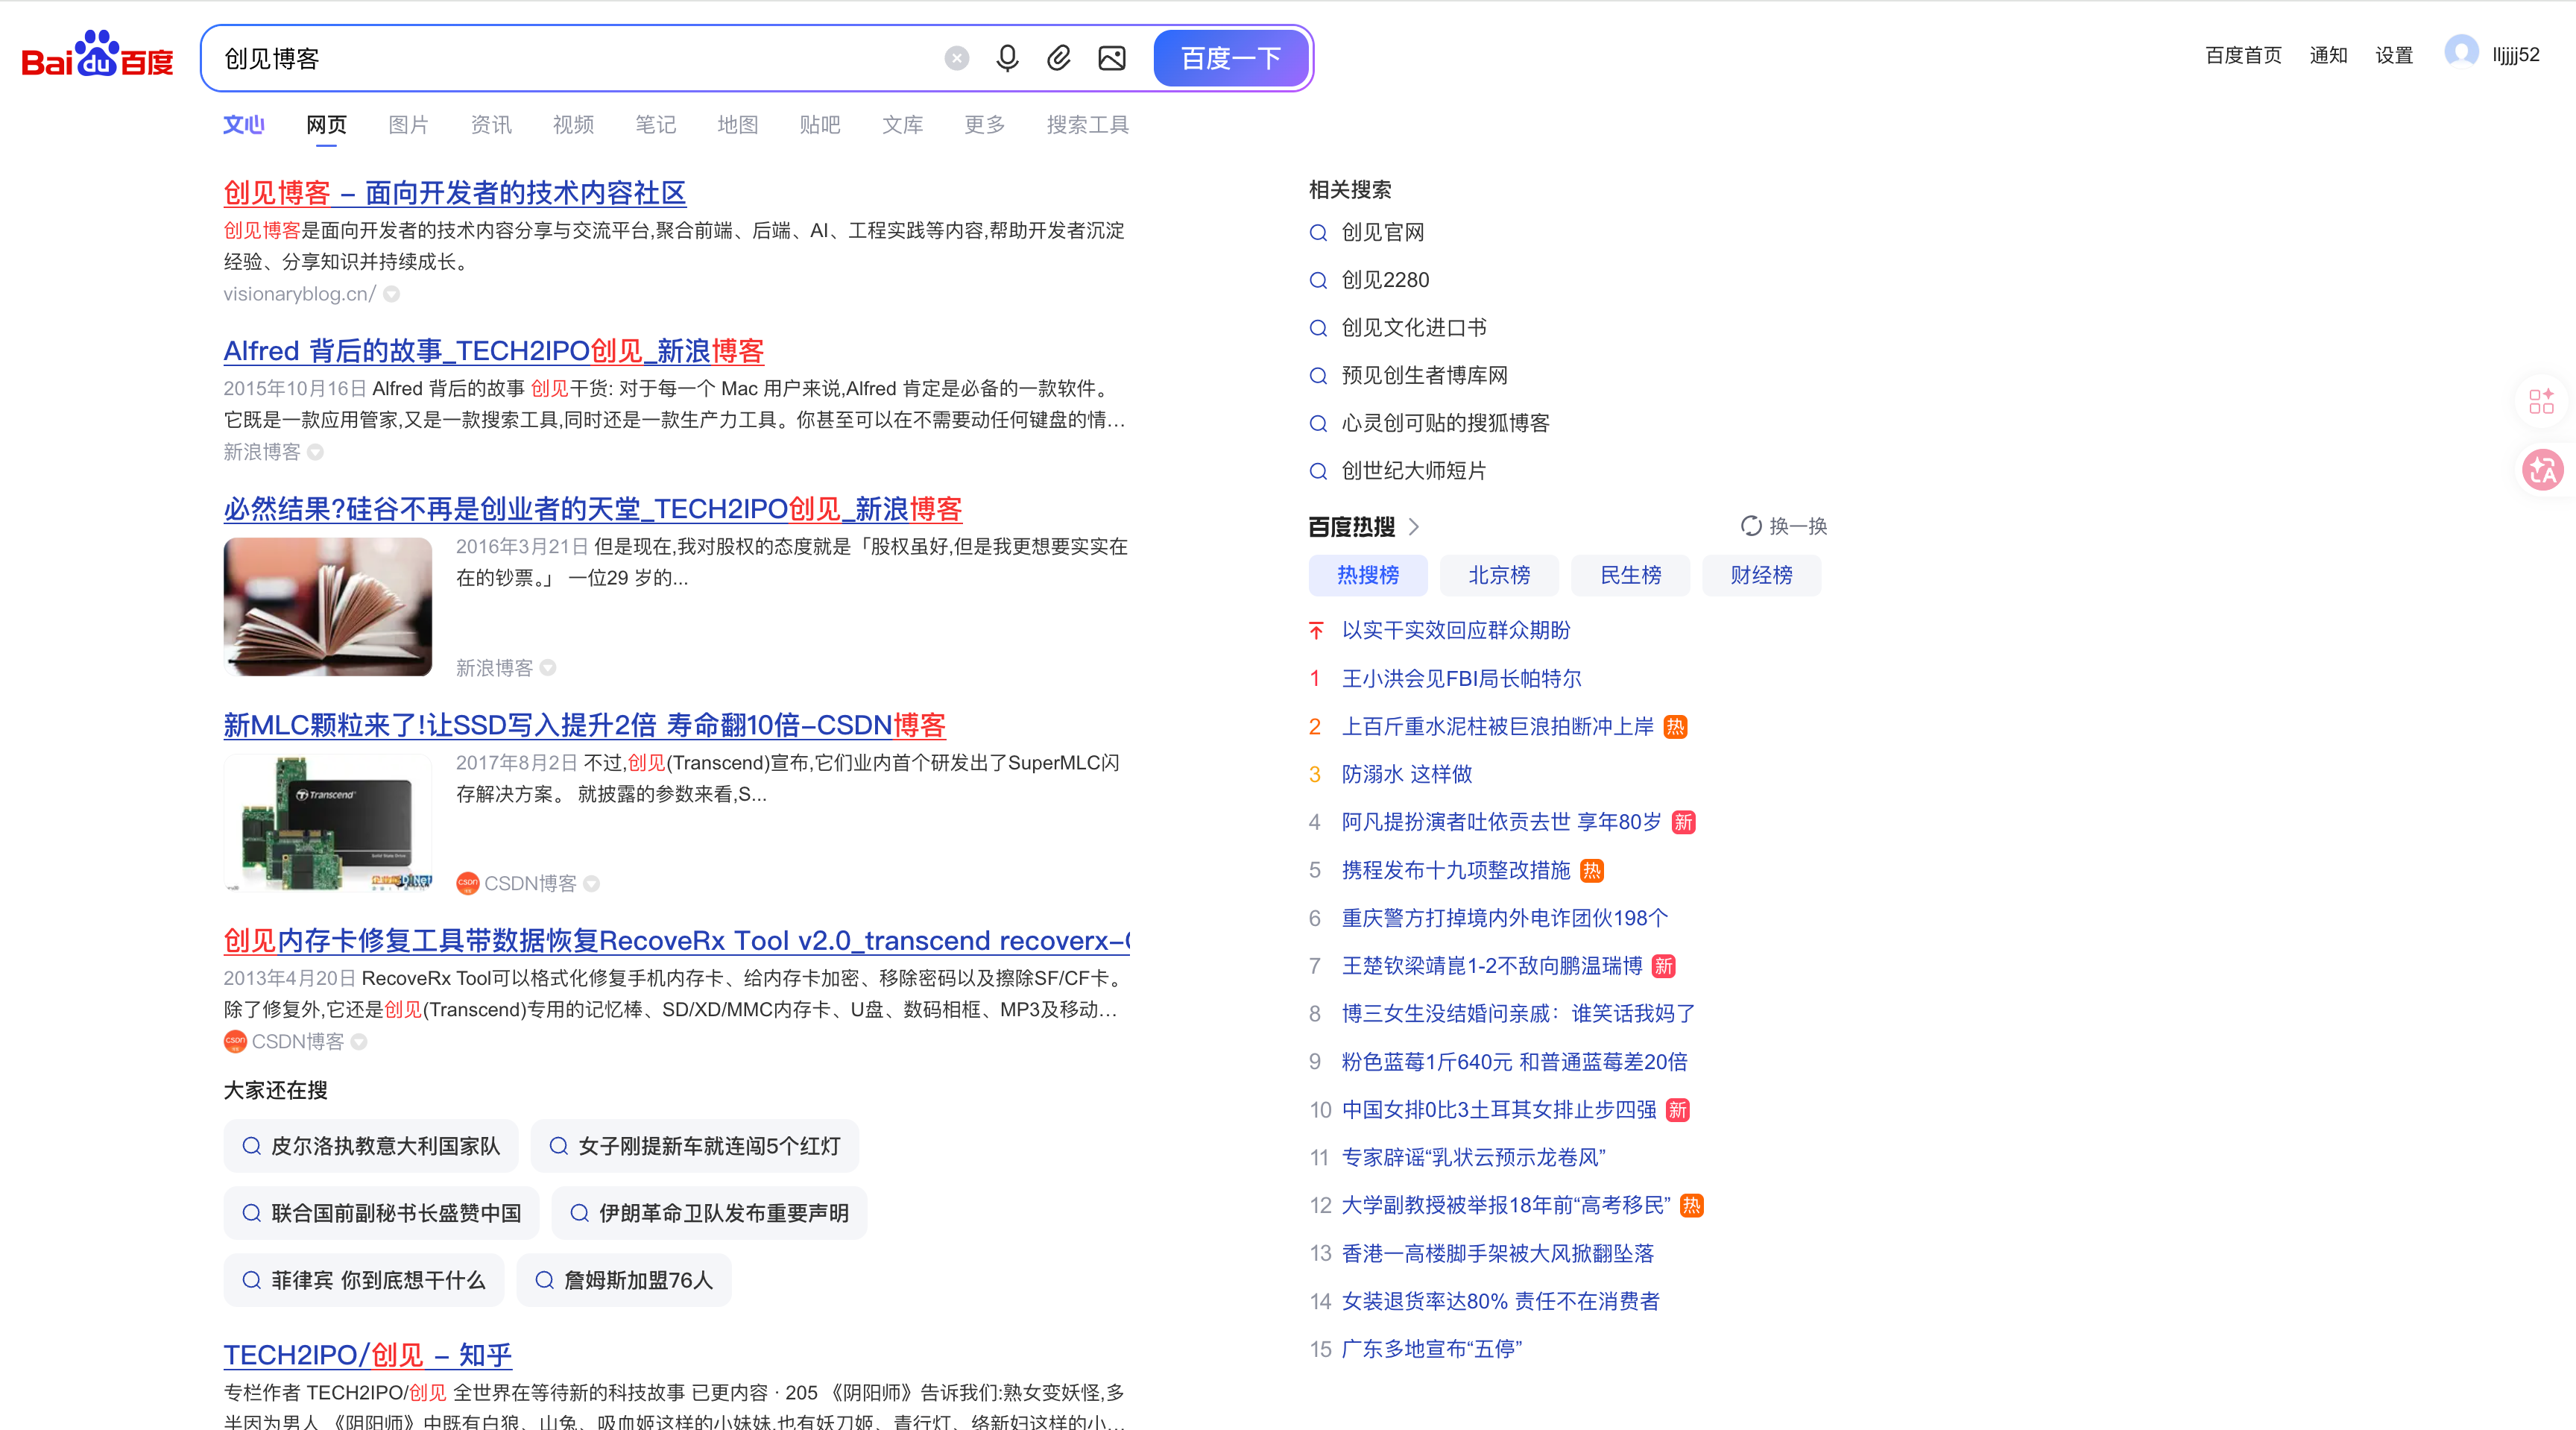2576x1430 pixels.
Task: Click CSDN logo beside the SSD result source
Action: [467, 883]
